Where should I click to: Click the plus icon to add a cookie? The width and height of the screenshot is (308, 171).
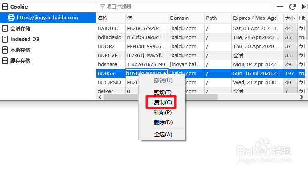click(x=280, y=7)
